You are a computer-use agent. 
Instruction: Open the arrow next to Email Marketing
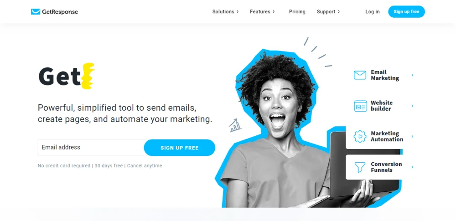pyautogui.click(x=412, y=75)
